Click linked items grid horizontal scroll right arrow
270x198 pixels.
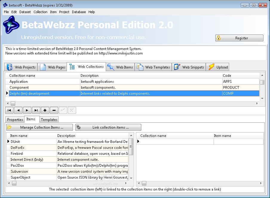[261, 183]
